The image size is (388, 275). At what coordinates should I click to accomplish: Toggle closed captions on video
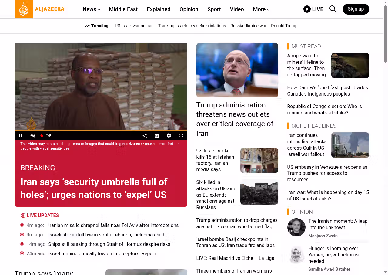coord(157,136)
